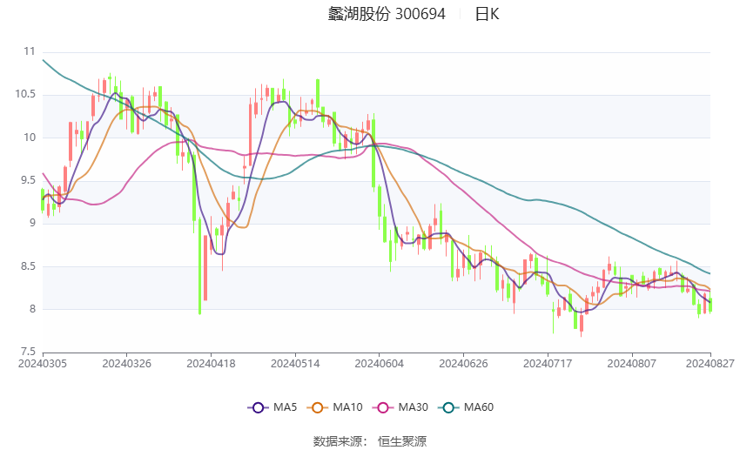Viewport: 740px width, 450px height.
Task: Click the 8.5 price axis label
Action: 28,266
